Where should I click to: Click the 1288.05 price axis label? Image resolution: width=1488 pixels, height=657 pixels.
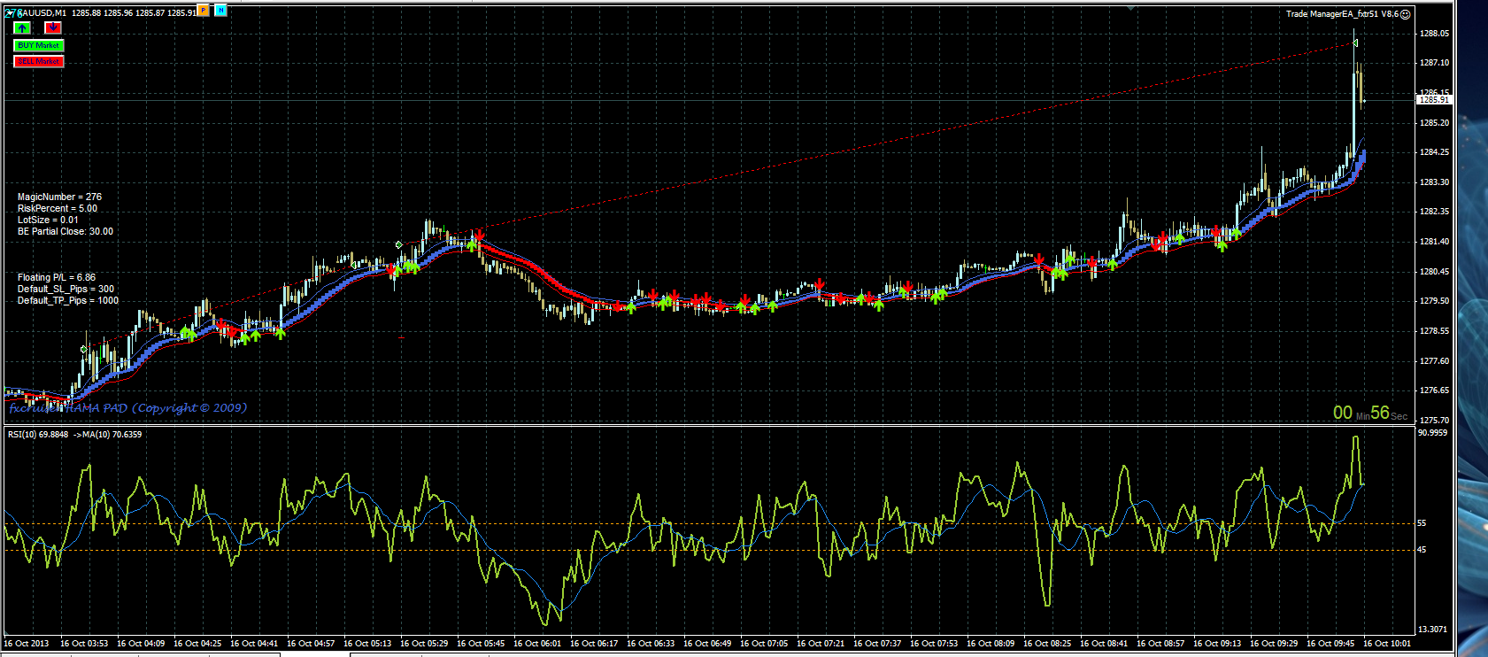click(x=1435, y=34)
